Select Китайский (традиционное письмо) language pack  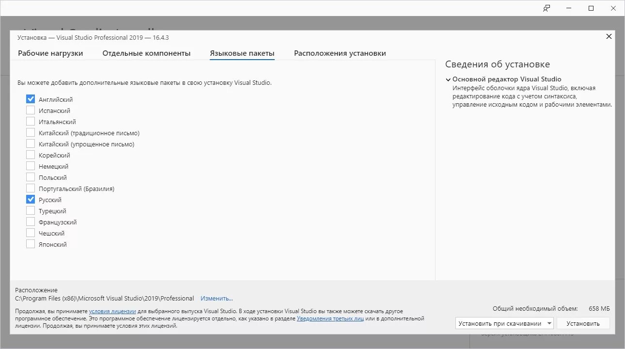[x=31, y=132]
